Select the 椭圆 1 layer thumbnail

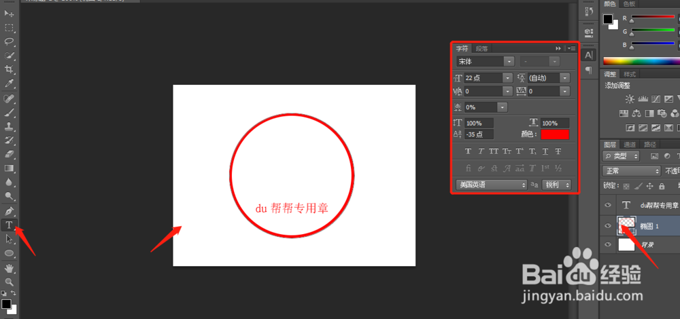pos(626,225)
